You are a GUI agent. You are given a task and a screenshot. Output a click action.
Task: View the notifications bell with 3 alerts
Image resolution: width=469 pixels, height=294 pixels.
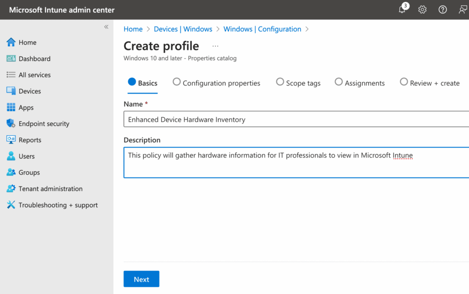click(402, 9)
